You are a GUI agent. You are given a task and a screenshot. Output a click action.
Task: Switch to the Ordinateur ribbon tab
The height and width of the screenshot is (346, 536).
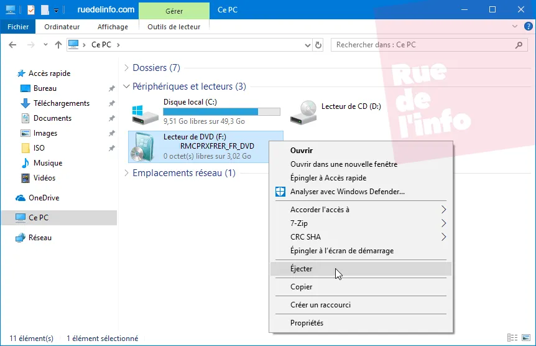[x=62, y=27]
